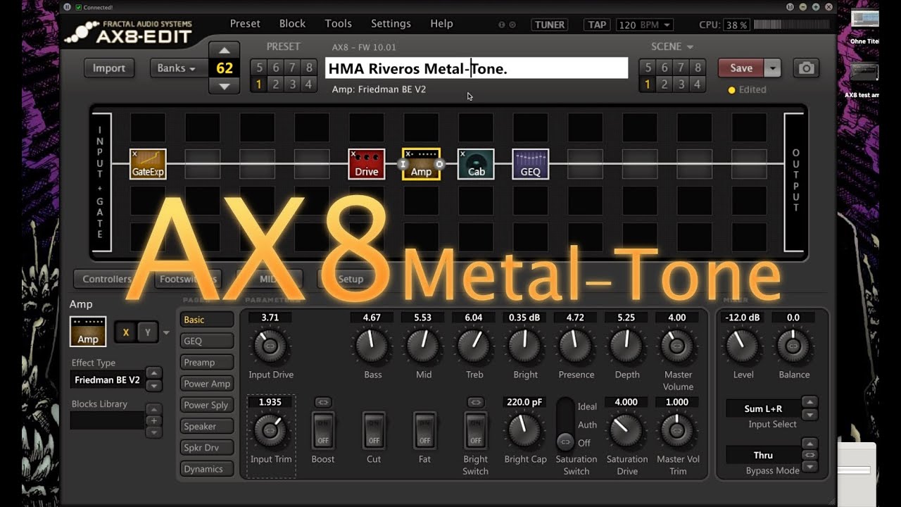
Task: Click the link icon above Boost switch
Action: click(322, 402)
